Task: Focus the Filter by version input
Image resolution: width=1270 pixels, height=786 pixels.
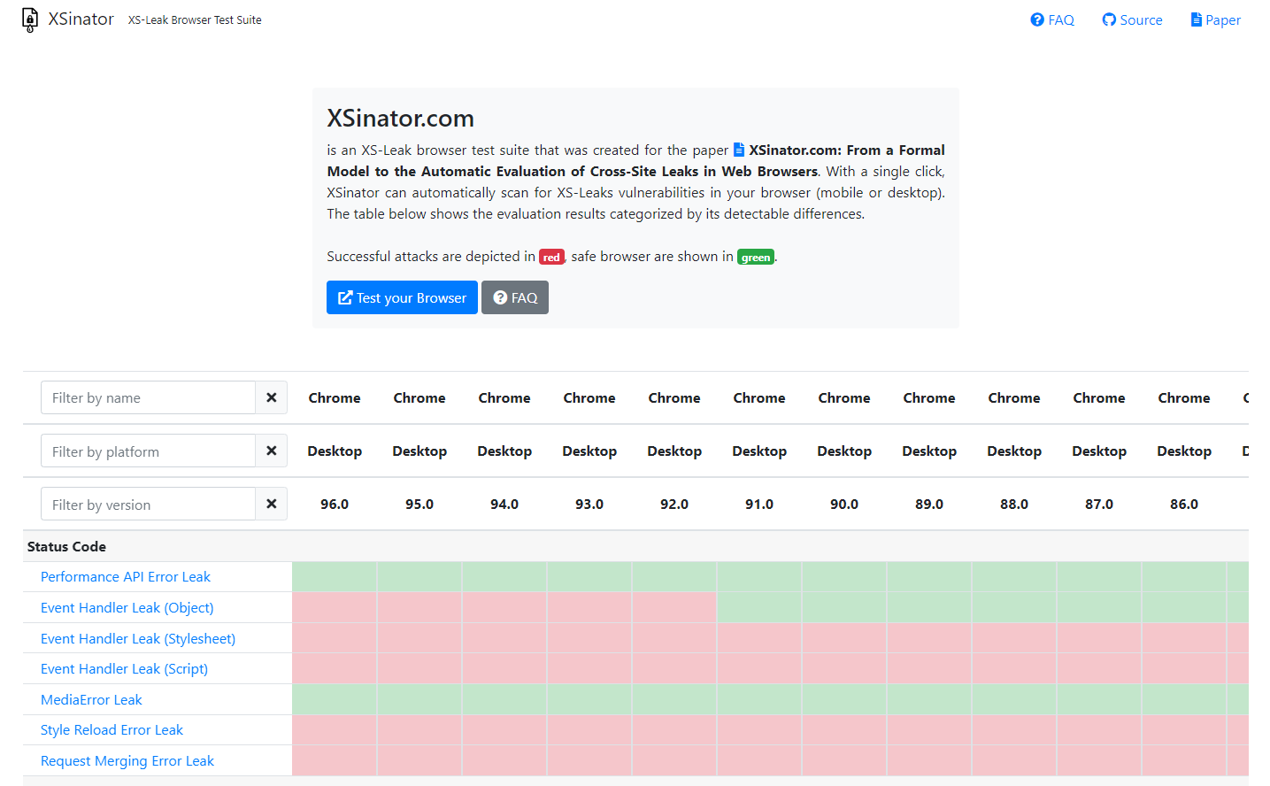Action: coord(148,504)
